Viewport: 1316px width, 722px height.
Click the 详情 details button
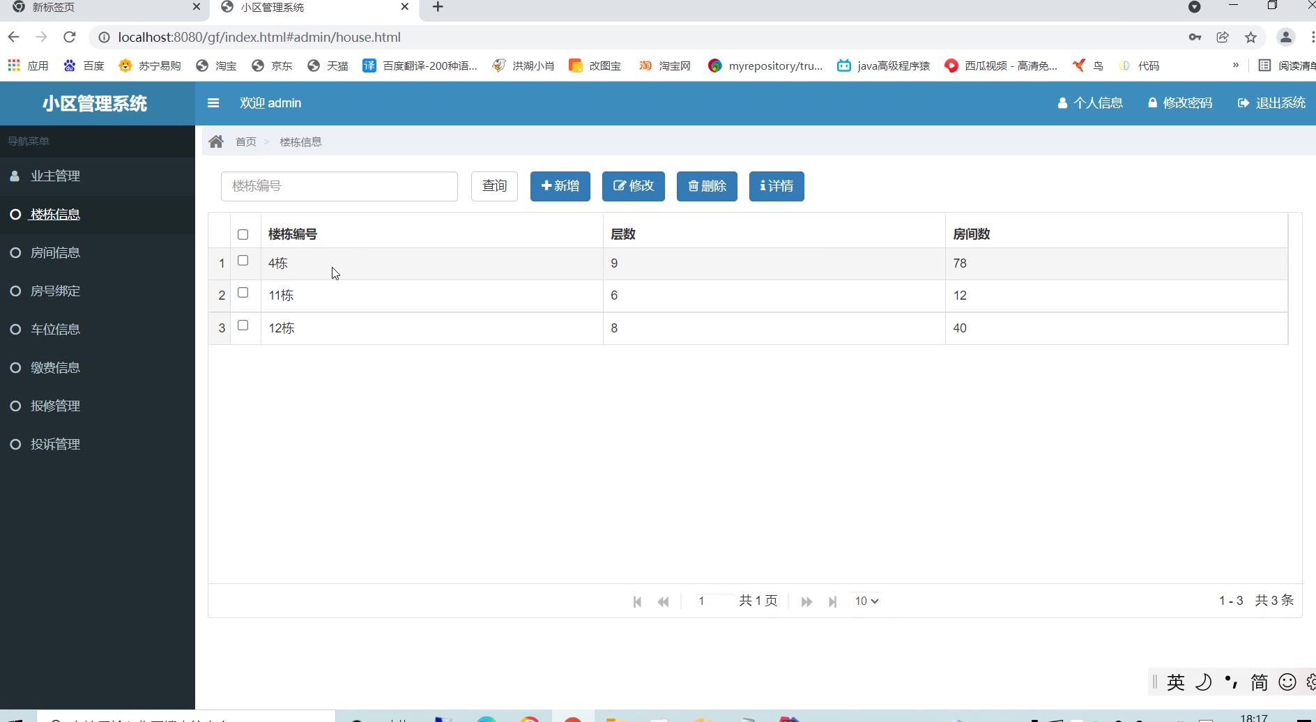click(x=776, y=186)
